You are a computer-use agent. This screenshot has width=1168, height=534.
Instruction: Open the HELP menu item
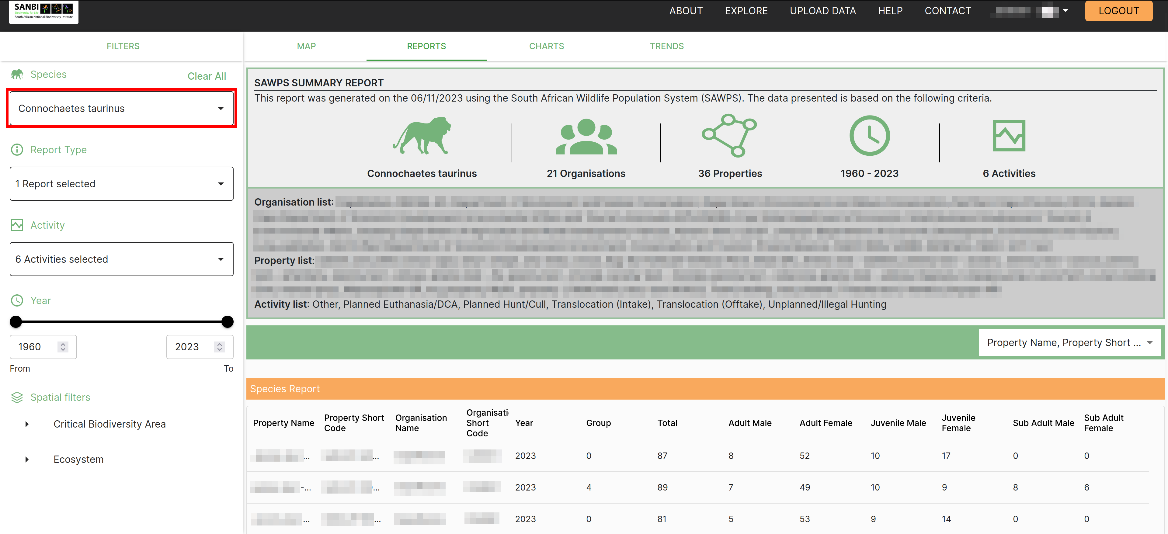(x=890, y=11)
